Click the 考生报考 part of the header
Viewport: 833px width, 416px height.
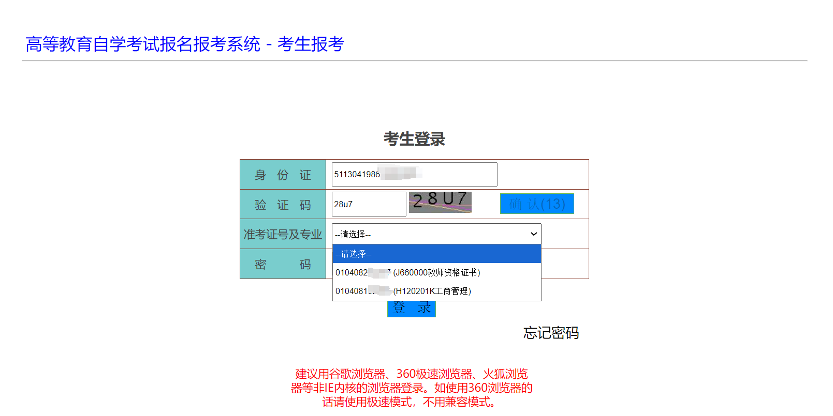coord(311,44)
